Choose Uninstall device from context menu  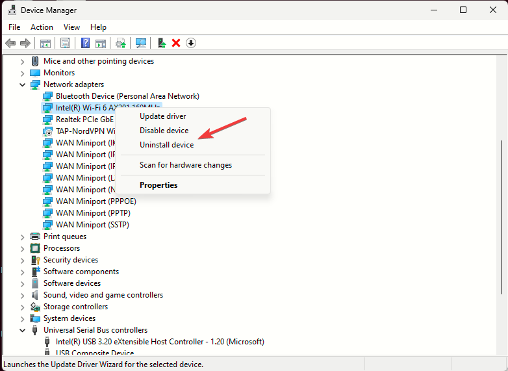166,145
